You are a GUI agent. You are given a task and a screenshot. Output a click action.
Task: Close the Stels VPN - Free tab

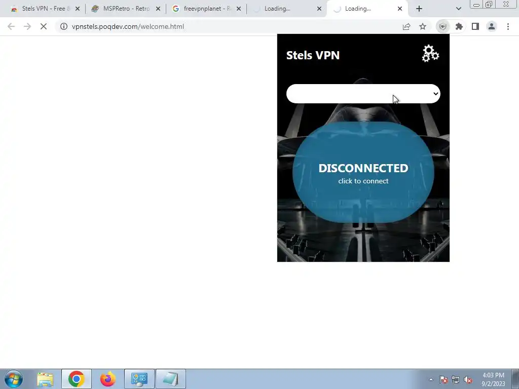point(78,9)
